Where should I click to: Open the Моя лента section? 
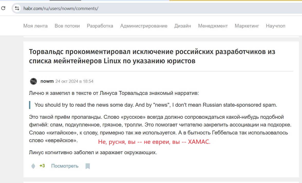(x=35, y=26)
